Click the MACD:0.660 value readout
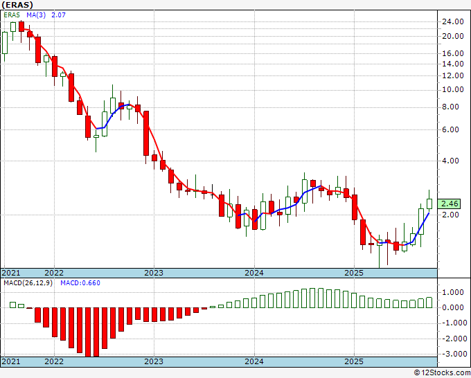471x378 pixels. [x=80, y=283]
